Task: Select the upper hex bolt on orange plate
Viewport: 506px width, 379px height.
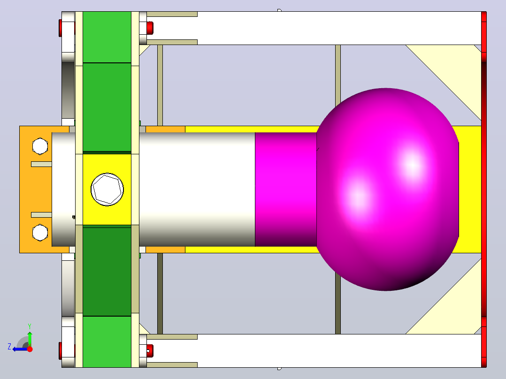Action: point(40,146)
